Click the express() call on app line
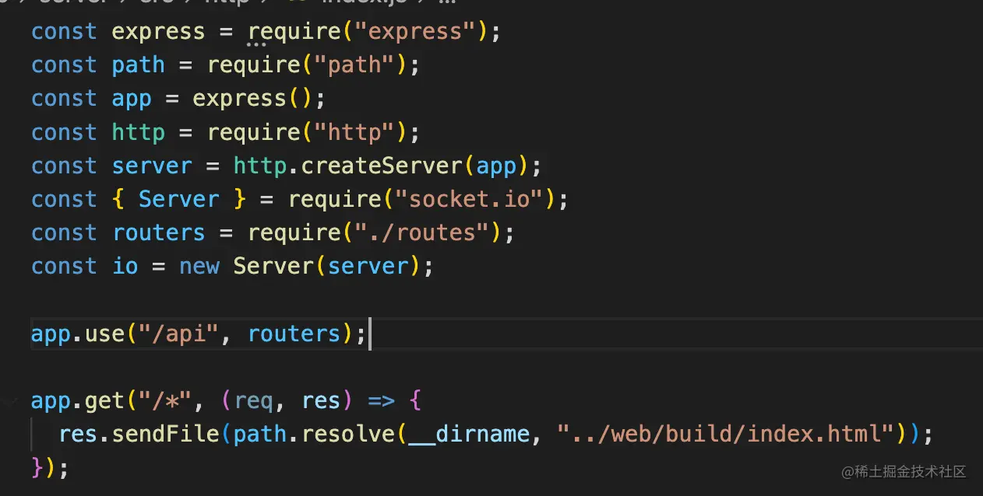This screenshot has width=983, height=496. click(x=252, y=99)
